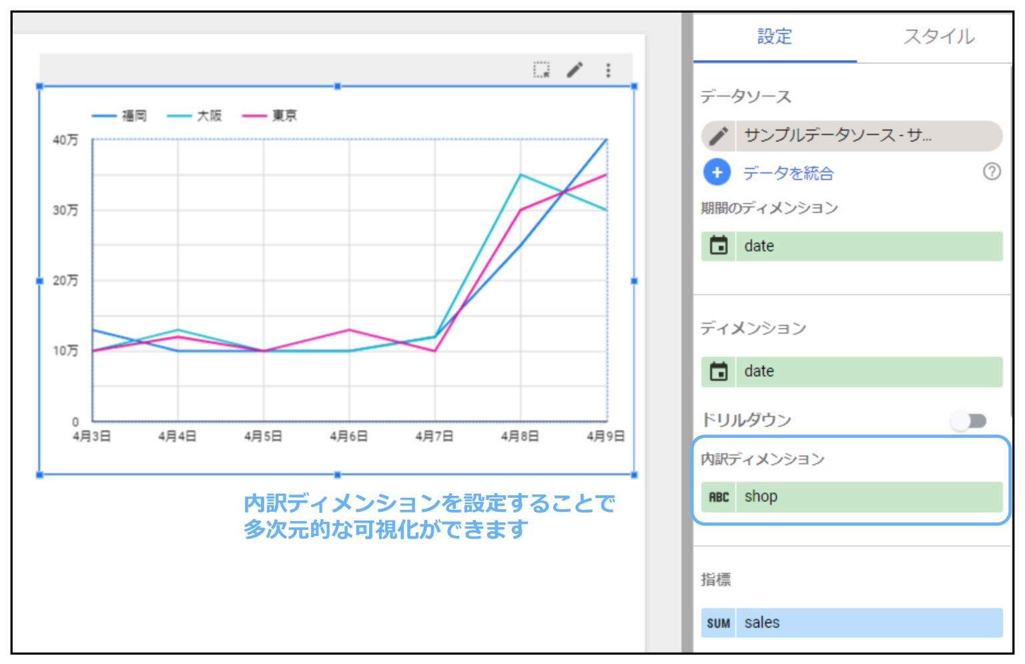Switch to the 設定 tab
The height and width of the screenshot is (664, 1025).
tap(774, 37)
